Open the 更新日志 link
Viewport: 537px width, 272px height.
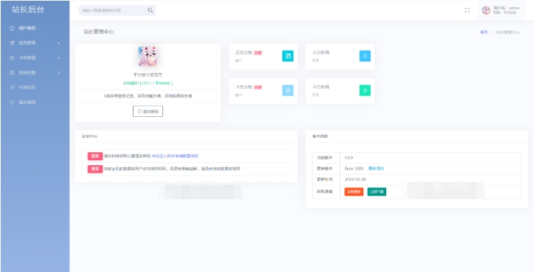(x=376, y=168)
